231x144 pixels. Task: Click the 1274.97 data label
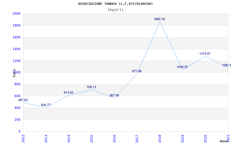205,54
